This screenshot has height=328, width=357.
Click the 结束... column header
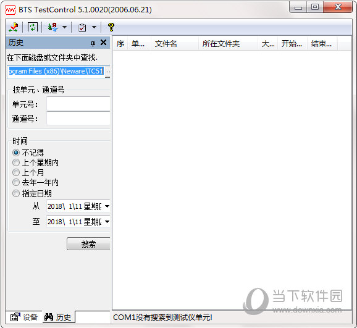pyautogui.click(x=322, y=43)
